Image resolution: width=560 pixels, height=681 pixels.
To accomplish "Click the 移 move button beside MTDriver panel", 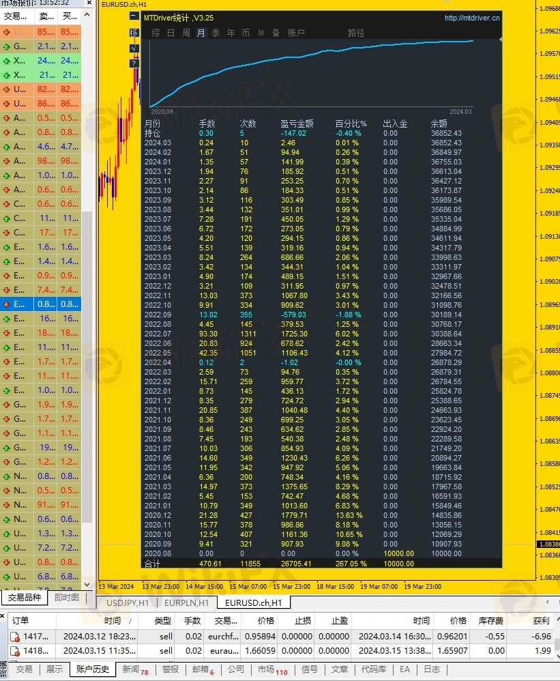I will (x=134, y=33).
